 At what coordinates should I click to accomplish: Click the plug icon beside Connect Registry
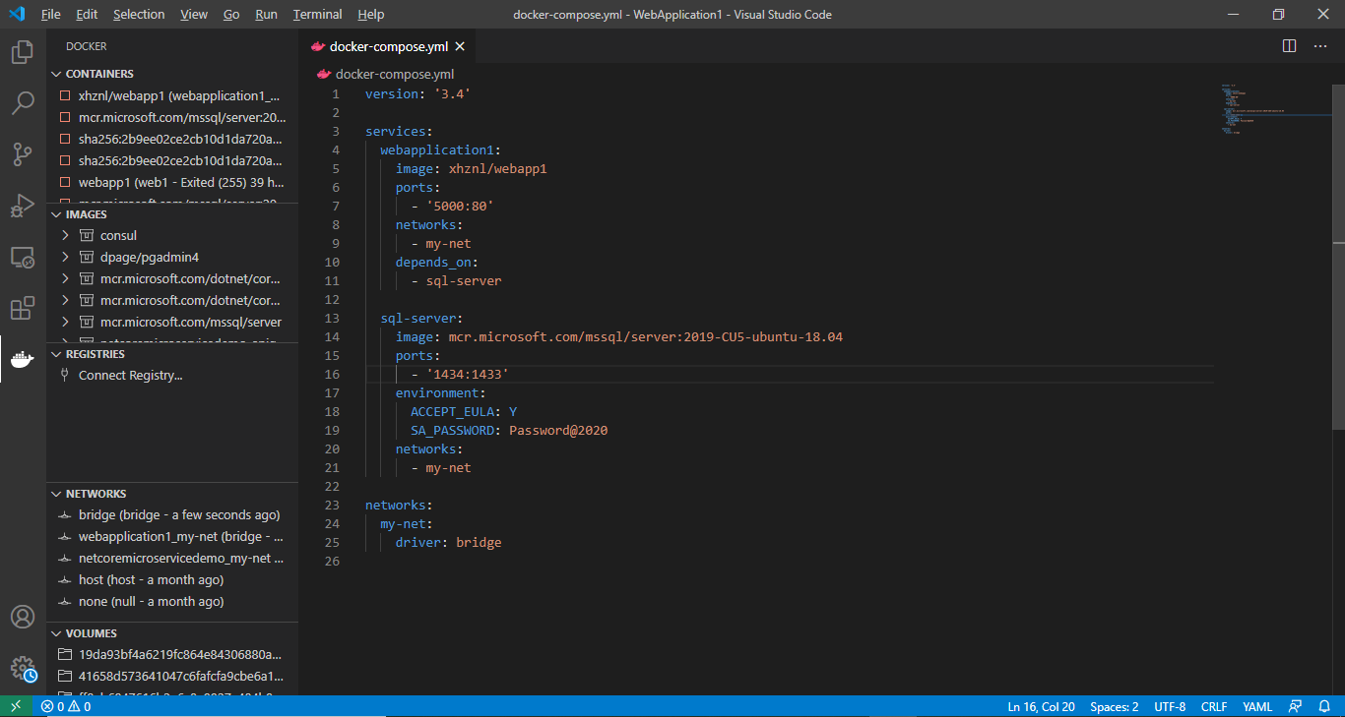[65, 375]
